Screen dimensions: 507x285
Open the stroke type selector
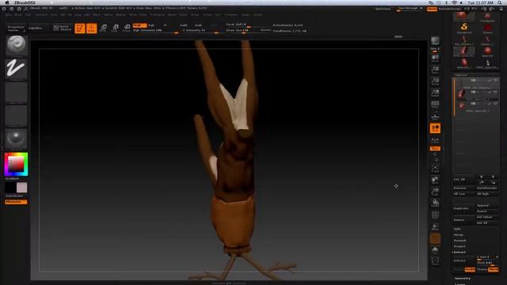pos(16,69)
